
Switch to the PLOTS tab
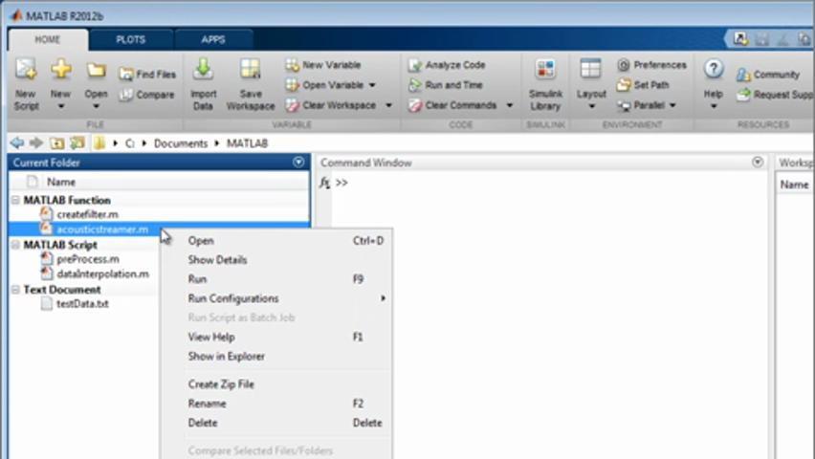[130, 39]
